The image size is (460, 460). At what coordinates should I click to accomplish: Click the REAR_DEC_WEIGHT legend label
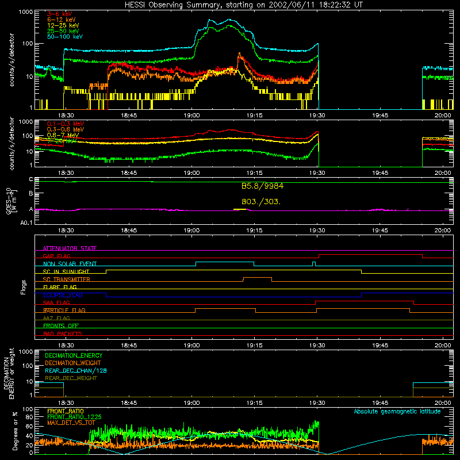tap(71, 378)
